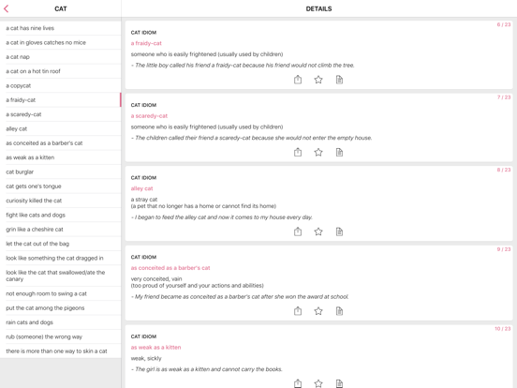Select 'a copycat' in list

[61, 85]
